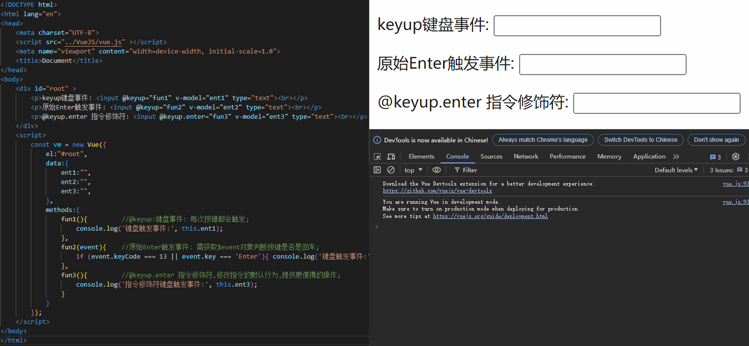Open the top context dropdown
Image resolution: width=749 pixels, height=346 pixels.
pyautogui.click(x=414, y=170)
